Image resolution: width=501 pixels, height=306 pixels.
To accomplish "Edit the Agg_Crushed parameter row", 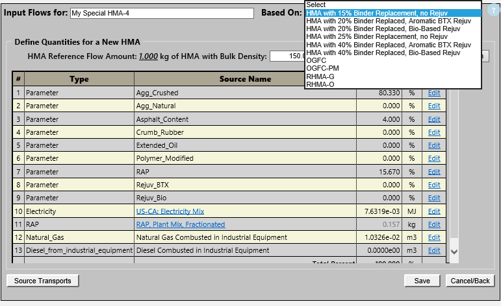I will tap(433, 93).
